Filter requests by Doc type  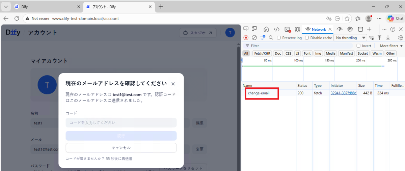[278, 53]
